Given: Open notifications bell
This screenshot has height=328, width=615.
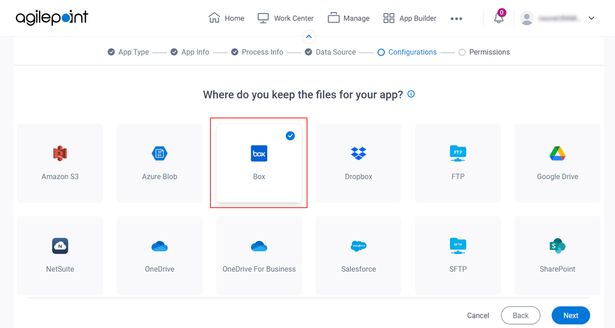Looking at the screenshot, I should click(x=499, y=18).
